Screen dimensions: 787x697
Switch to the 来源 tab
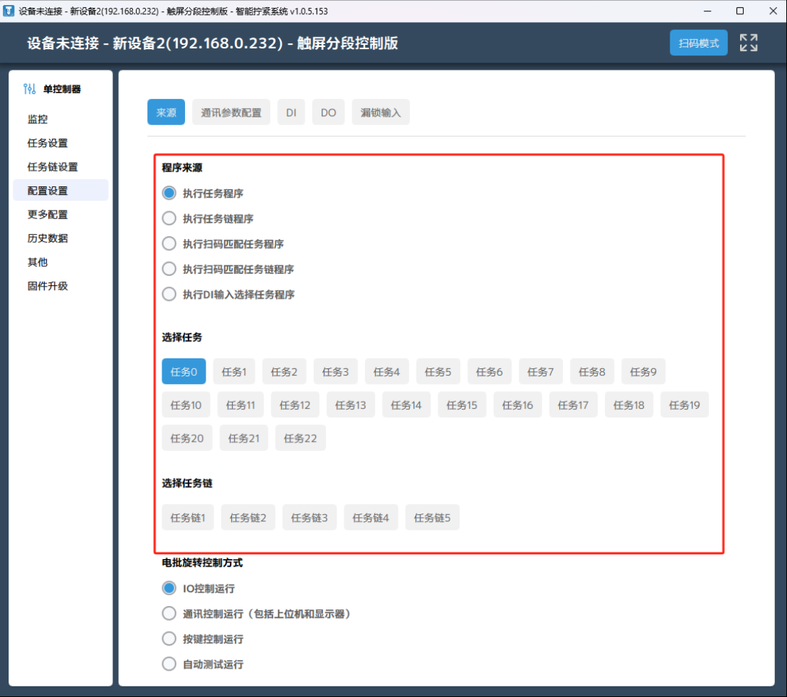click(x=166, y=112)
